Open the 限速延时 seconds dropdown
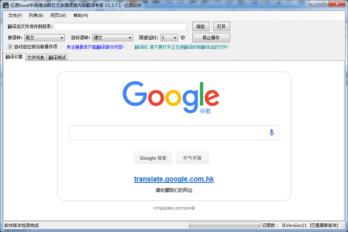 pyautogui.click(x=169, y=38)
